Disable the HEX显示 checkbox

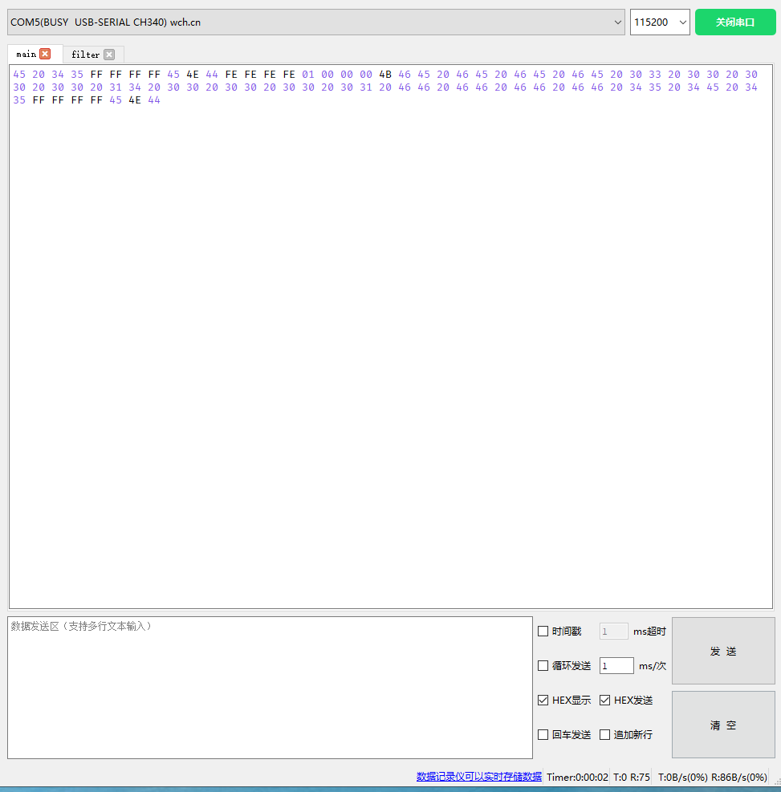543,700
